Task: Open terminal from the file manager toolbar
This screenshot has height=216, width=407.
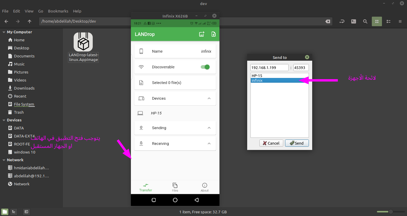Action: (x=353, y=21)
